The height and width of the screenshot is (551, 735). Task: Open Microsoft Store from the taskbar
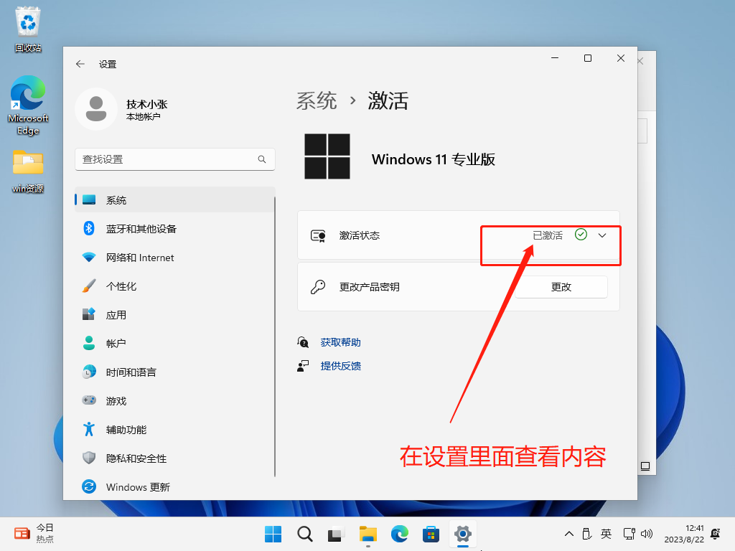click(x=431, y=534)
